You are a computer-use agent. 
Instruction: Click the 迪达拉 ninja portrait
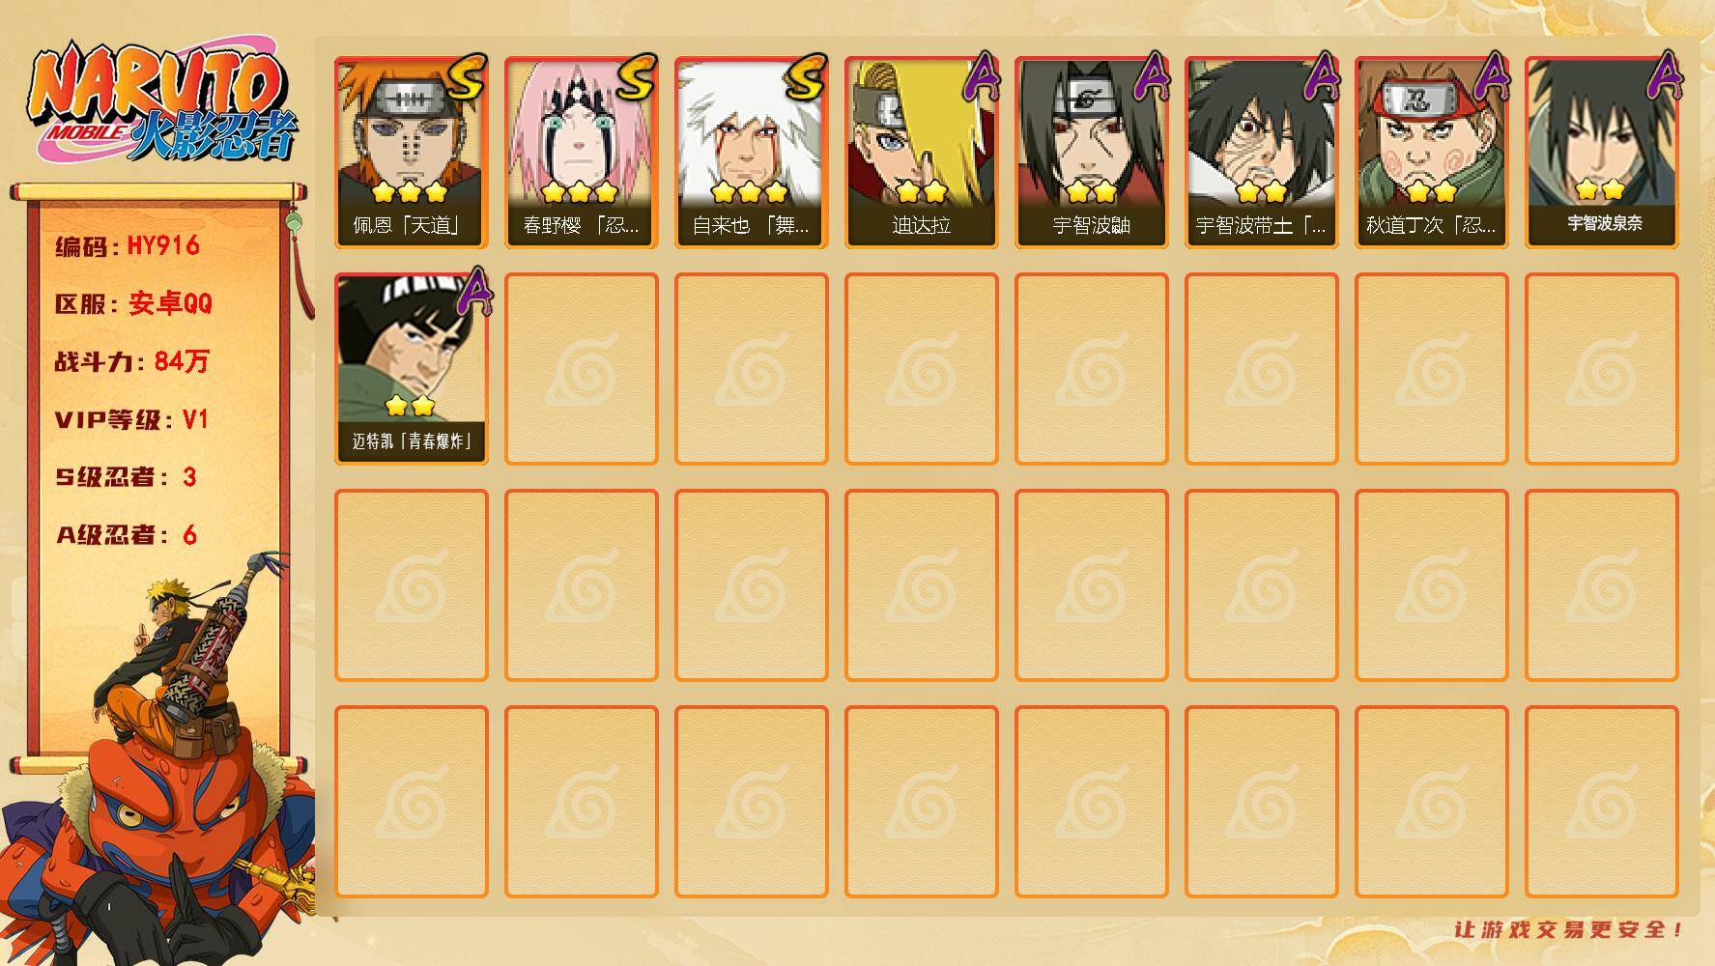(921, 153)
